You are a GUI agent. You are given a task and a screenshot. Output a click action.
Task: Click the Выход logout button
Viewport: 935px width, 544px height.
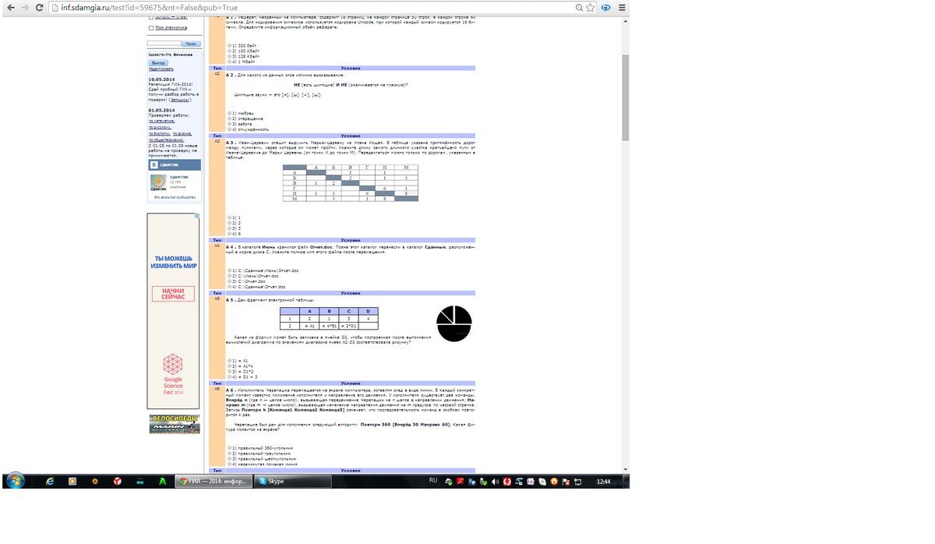tap(158, 62)
